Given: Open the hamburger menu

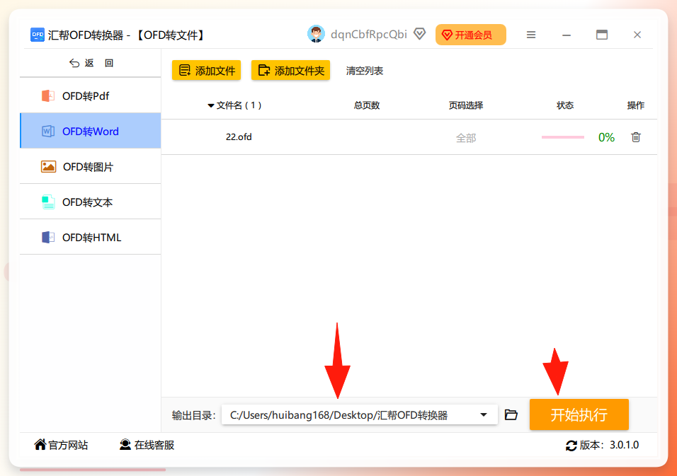Looking at the screenshot, I should point(531,35).
